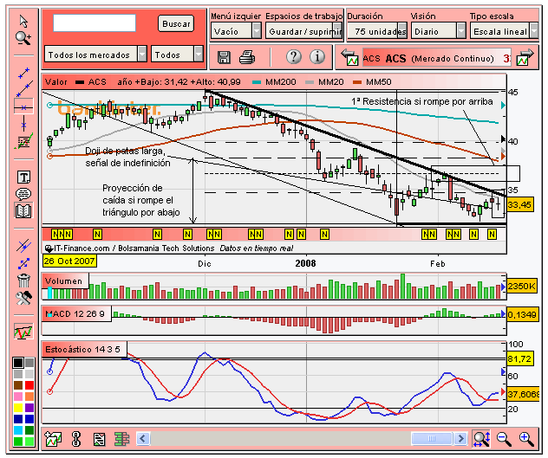Select the open book tool
The height and width of the screenshot is (458, 548).
23,211
